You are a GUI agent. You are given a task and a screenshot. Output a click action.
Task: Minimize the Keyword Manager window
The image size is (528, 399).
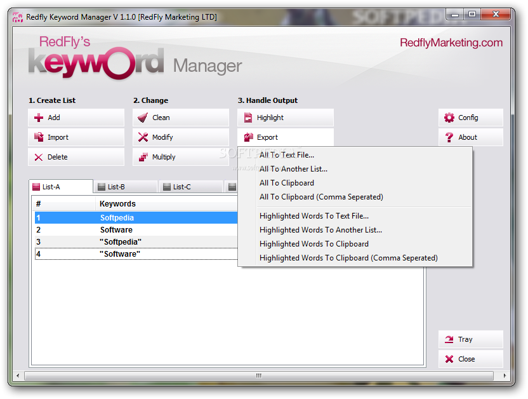[455, 15]
